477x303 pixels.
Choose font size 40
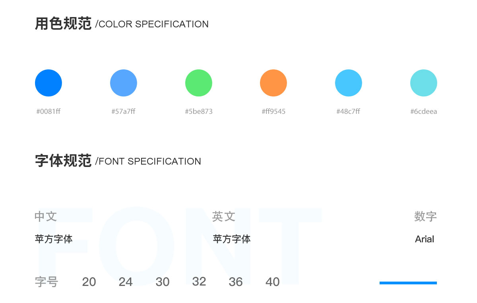pos(273,282)
